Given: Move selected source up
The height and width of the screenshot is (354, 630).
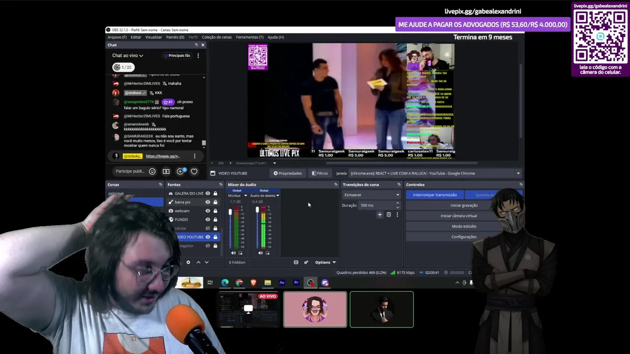Looking at the screenshot, I should [198, 262].
